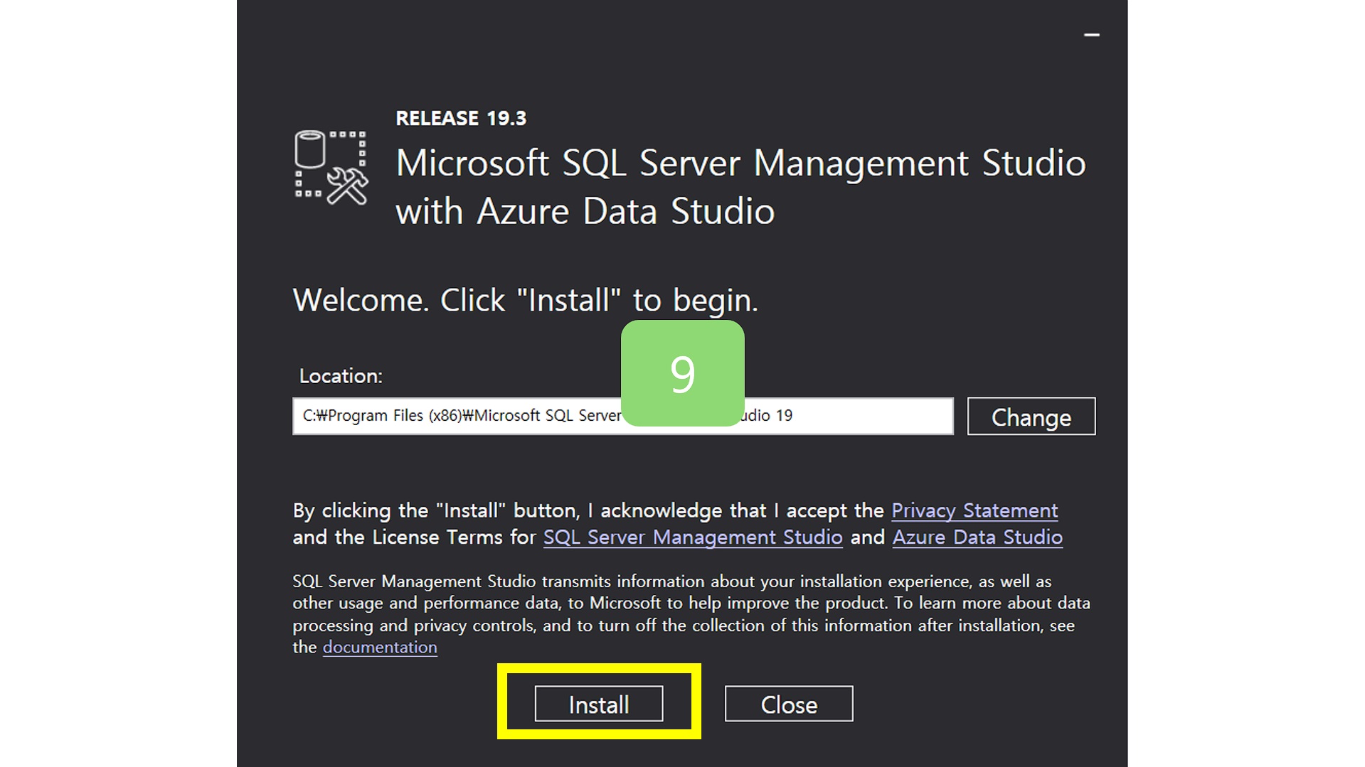Open the Privacy Statement link
This screenshot has height=767, width=1365.
click(974, 510)
